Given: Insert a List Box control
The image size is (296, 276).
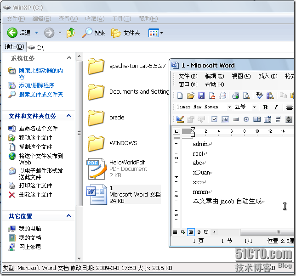Looking at the screenshot, I should pos(257,119).
